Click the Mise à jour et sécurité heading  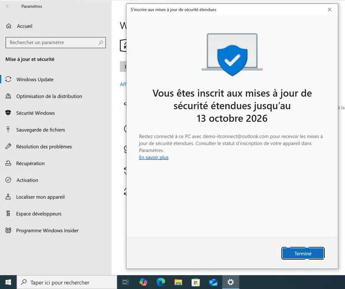click(x=30, y=59)
